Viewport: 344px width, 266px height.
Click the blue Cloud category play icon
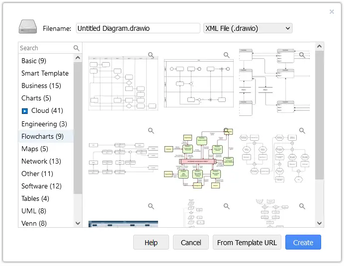click(x=25, y=111)
